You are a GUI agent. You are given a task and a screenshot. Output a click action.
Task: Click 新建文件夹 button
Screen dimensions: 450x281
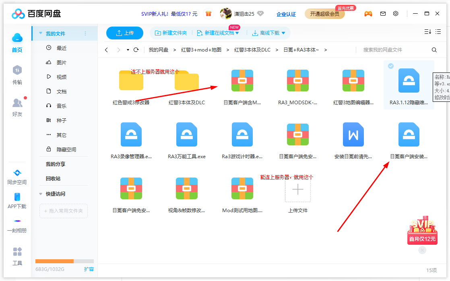171,33
